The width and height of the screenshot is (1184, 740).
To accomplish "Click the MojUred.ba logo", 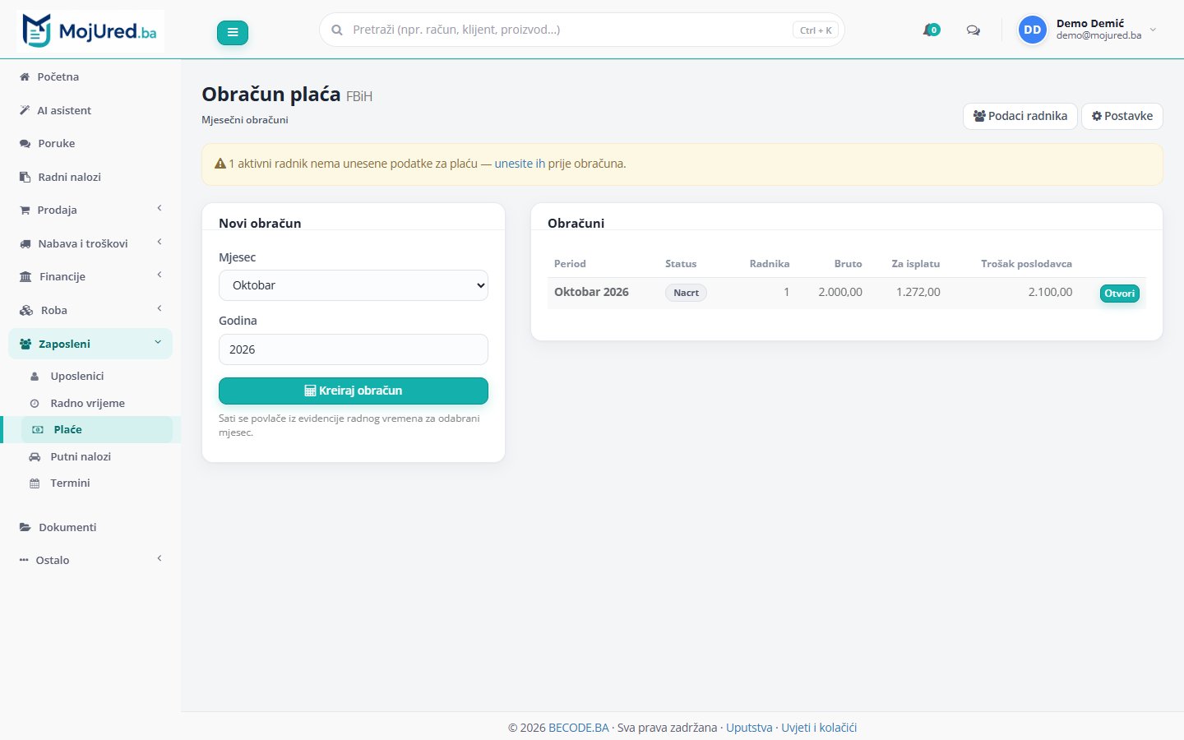I will point(90,31).
